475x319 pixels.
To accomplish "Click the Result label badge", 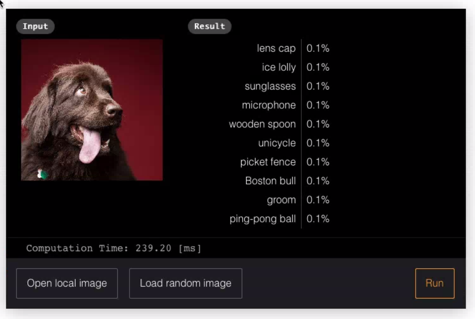I will point(210,26).
